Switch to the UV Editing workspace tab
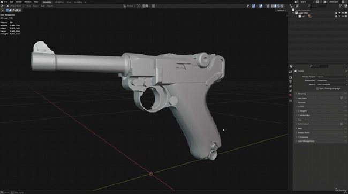Screen dimensions: 348x194 59,2
